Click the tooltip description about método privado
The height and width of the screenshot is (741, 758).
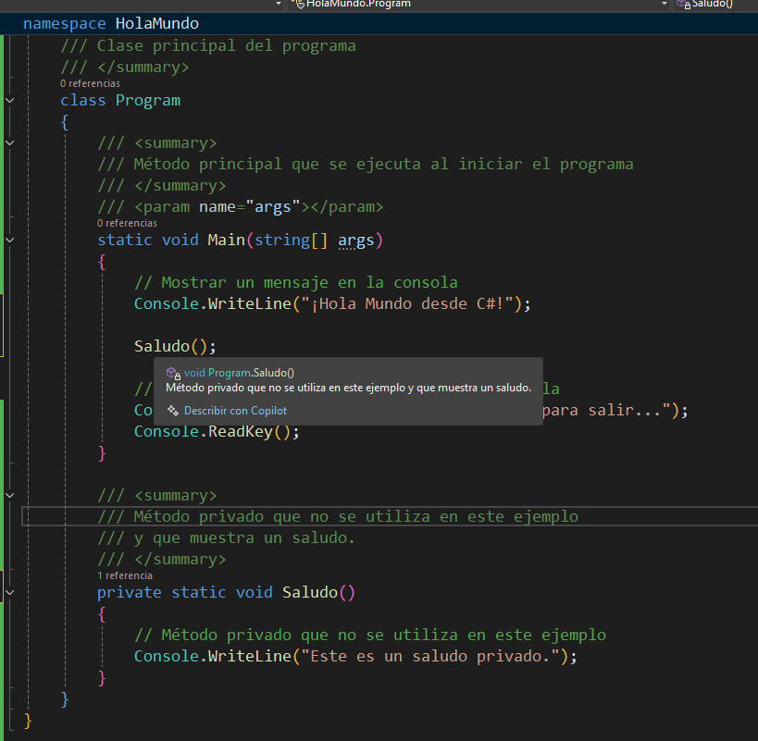coord(348,388)
